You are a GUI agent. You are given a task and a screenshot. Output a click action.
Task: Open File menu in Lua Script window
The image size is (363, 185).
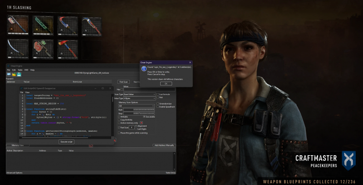[x=21, y=92]
